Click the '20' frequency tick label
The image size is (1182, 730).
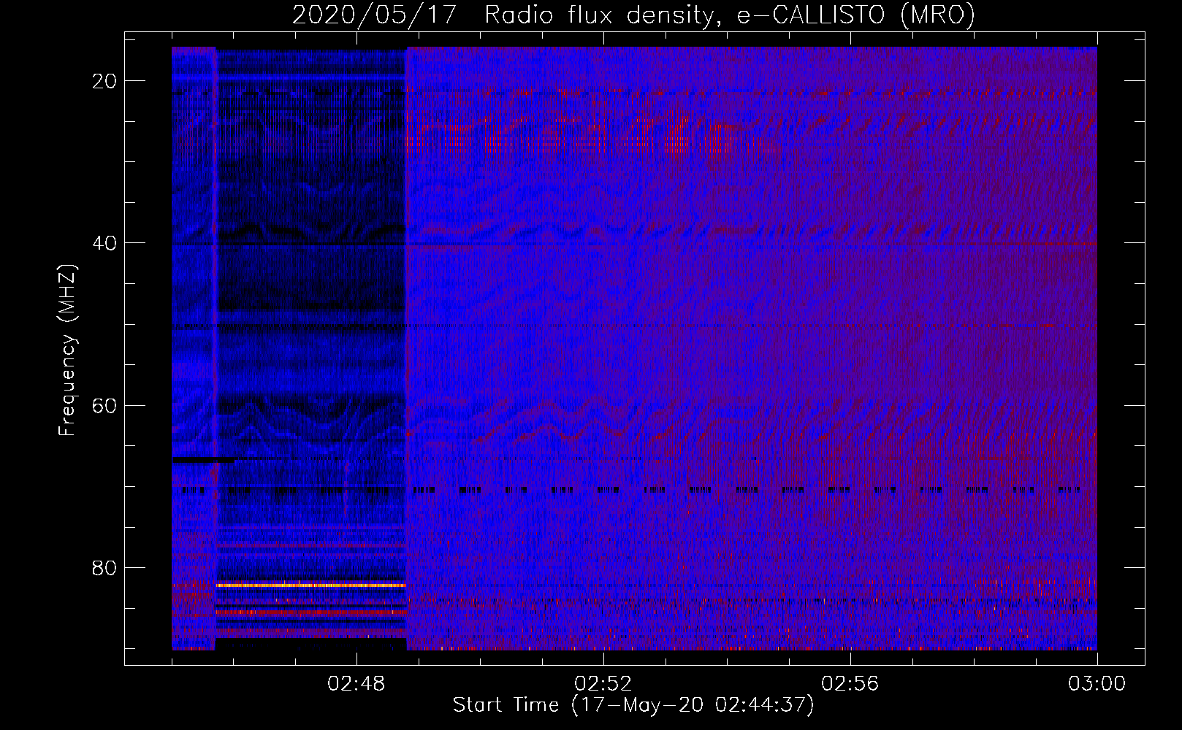[105, 81]
